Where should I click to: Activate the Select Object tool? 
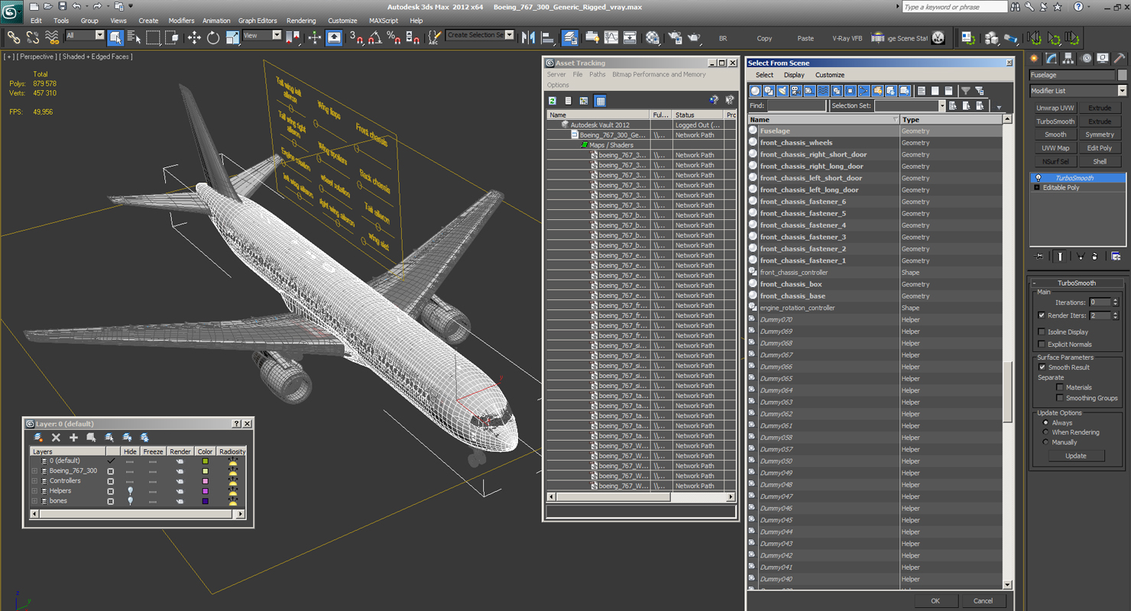[115, 37]
